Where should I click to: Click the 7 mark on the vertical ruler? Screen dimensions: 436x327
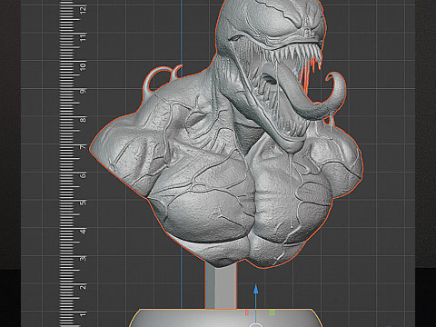[x=83, y=147]
